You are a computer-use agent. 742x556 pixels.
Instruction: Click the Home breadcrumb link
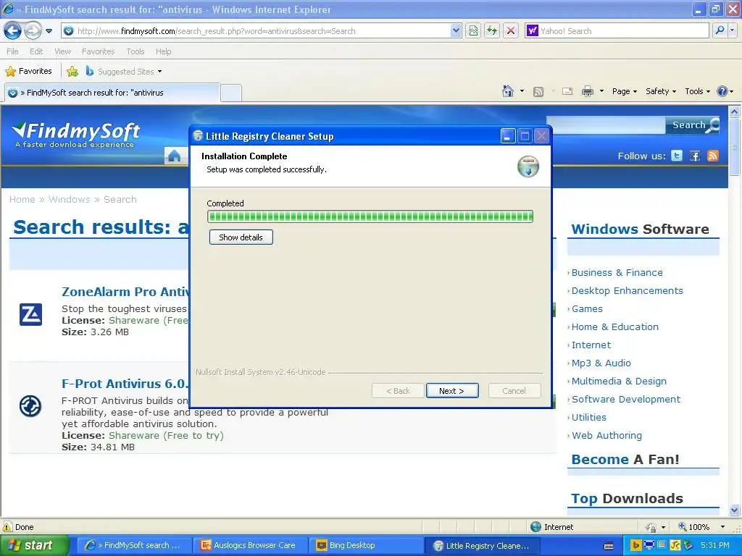click(22, 200)
